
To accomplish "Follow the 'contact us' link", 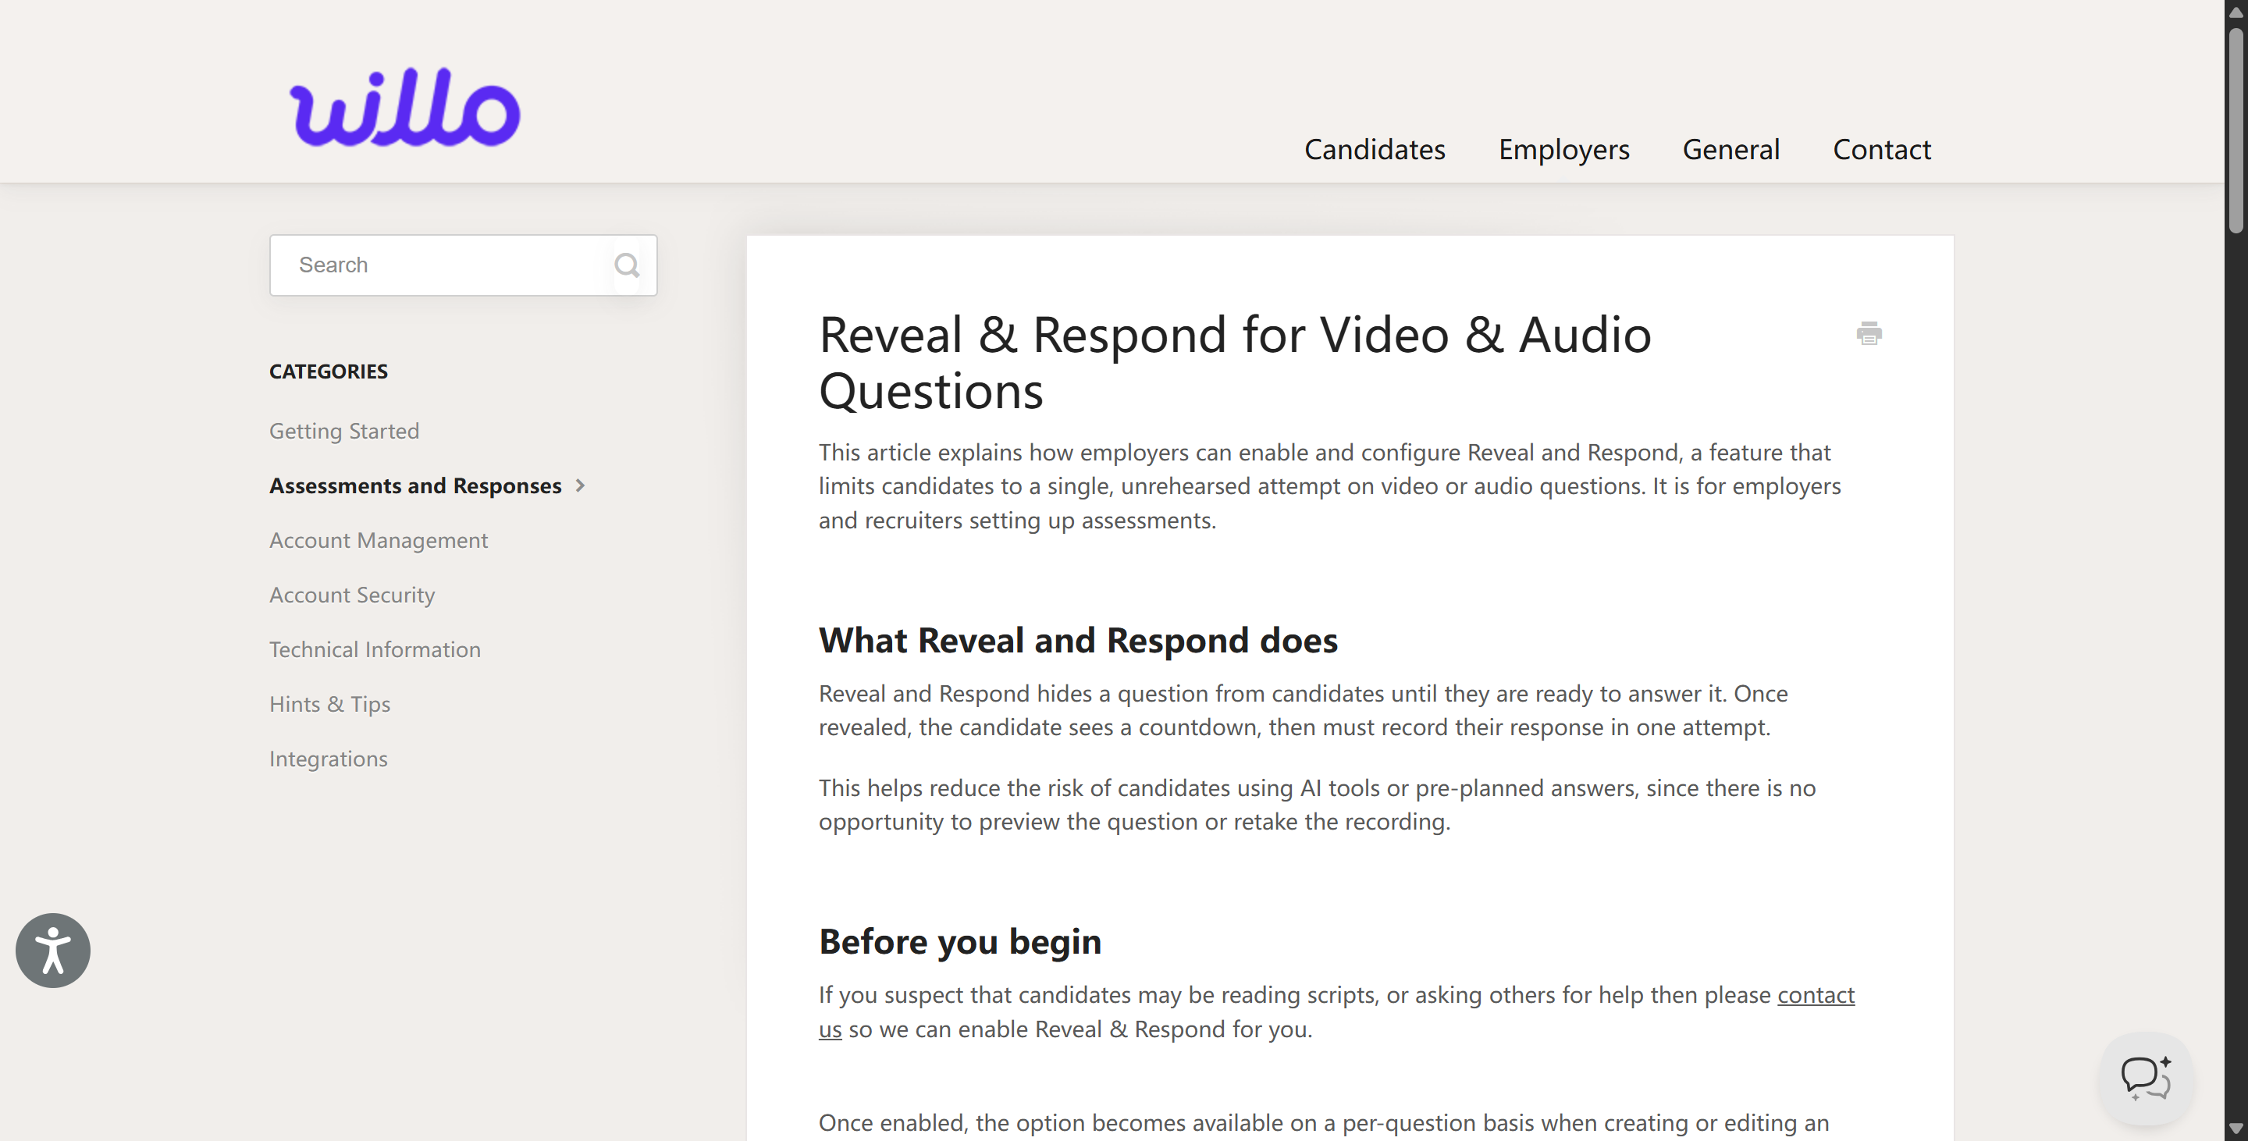I will pyautogui.click(x=1816, y=994).
